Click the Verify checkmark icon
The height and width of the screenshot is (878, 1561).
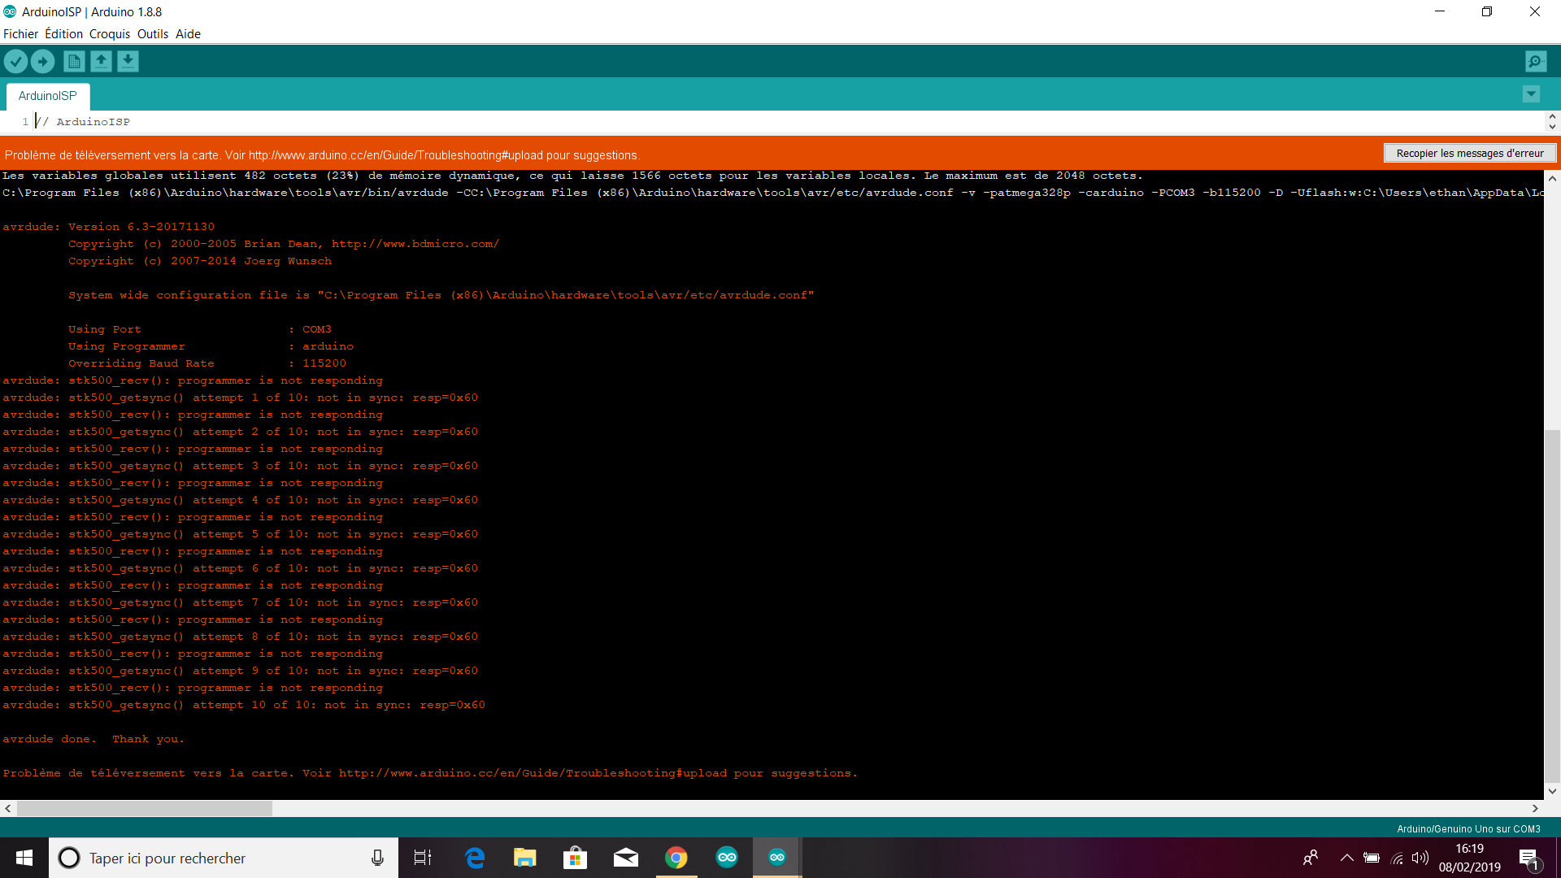[15, 61]
